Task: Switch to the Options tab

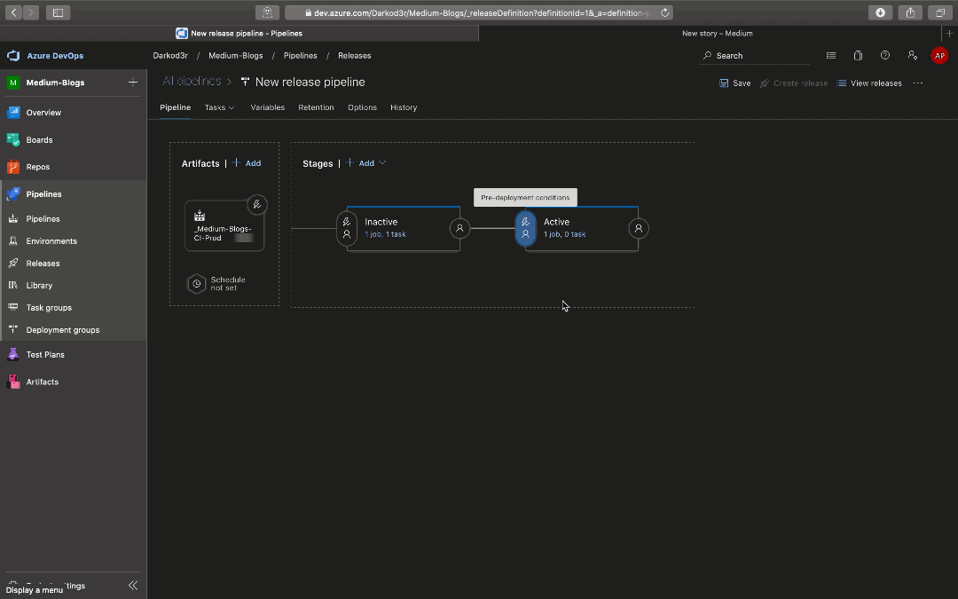Action: click(362, 107)
